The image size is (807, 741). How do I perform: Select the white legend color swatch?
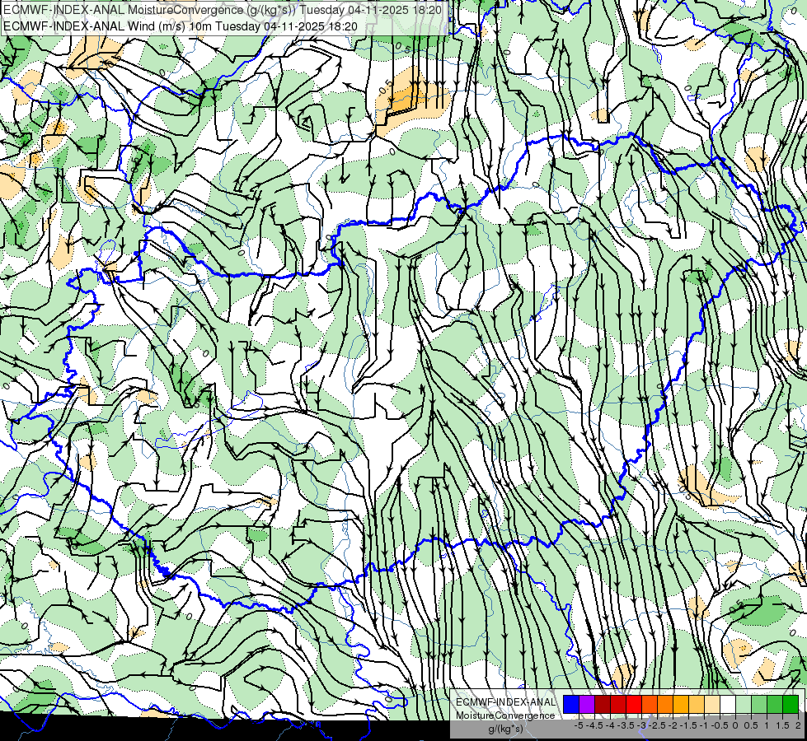[728, 704]
